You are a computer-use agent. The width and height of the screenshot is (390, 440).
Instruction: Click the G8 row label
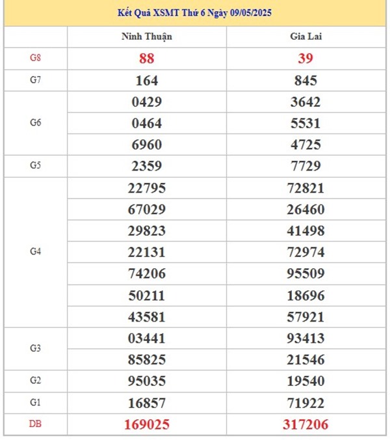point(35,58)
